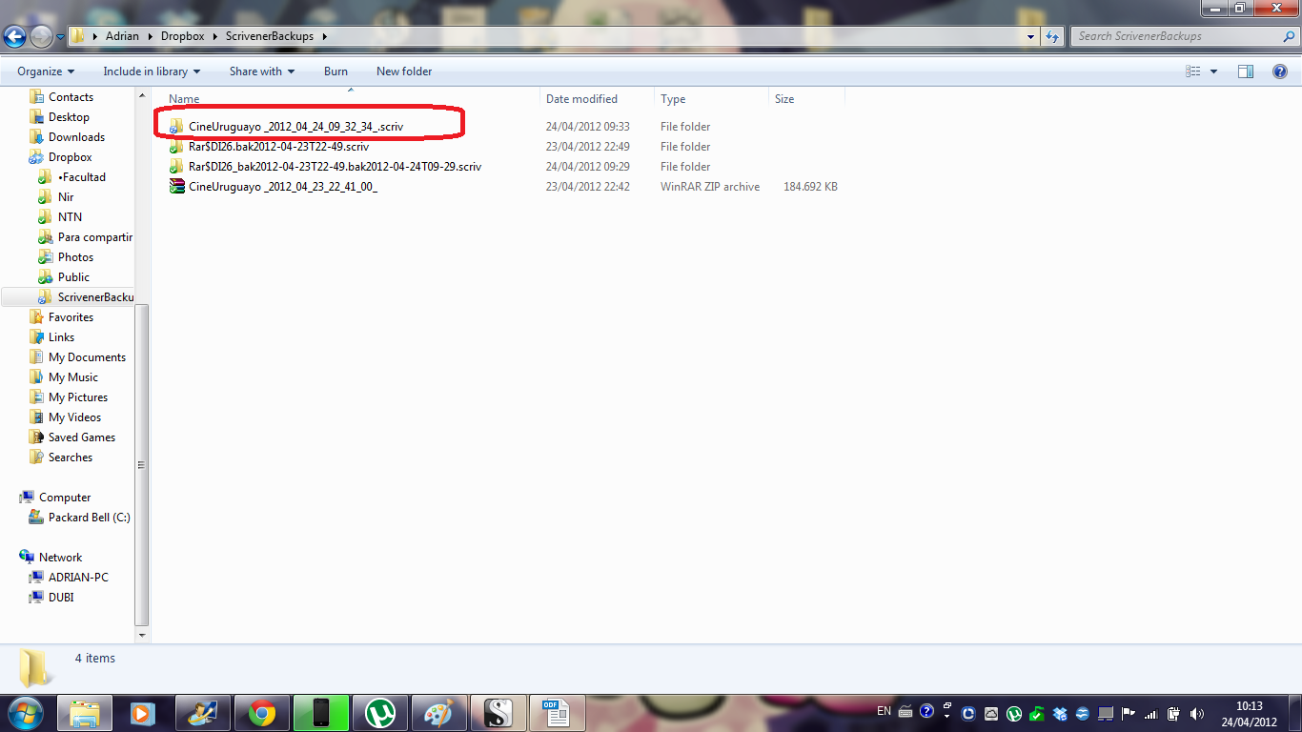
Task: Click the Dropbox icon in the system tray
Action: click(1060, 713)
